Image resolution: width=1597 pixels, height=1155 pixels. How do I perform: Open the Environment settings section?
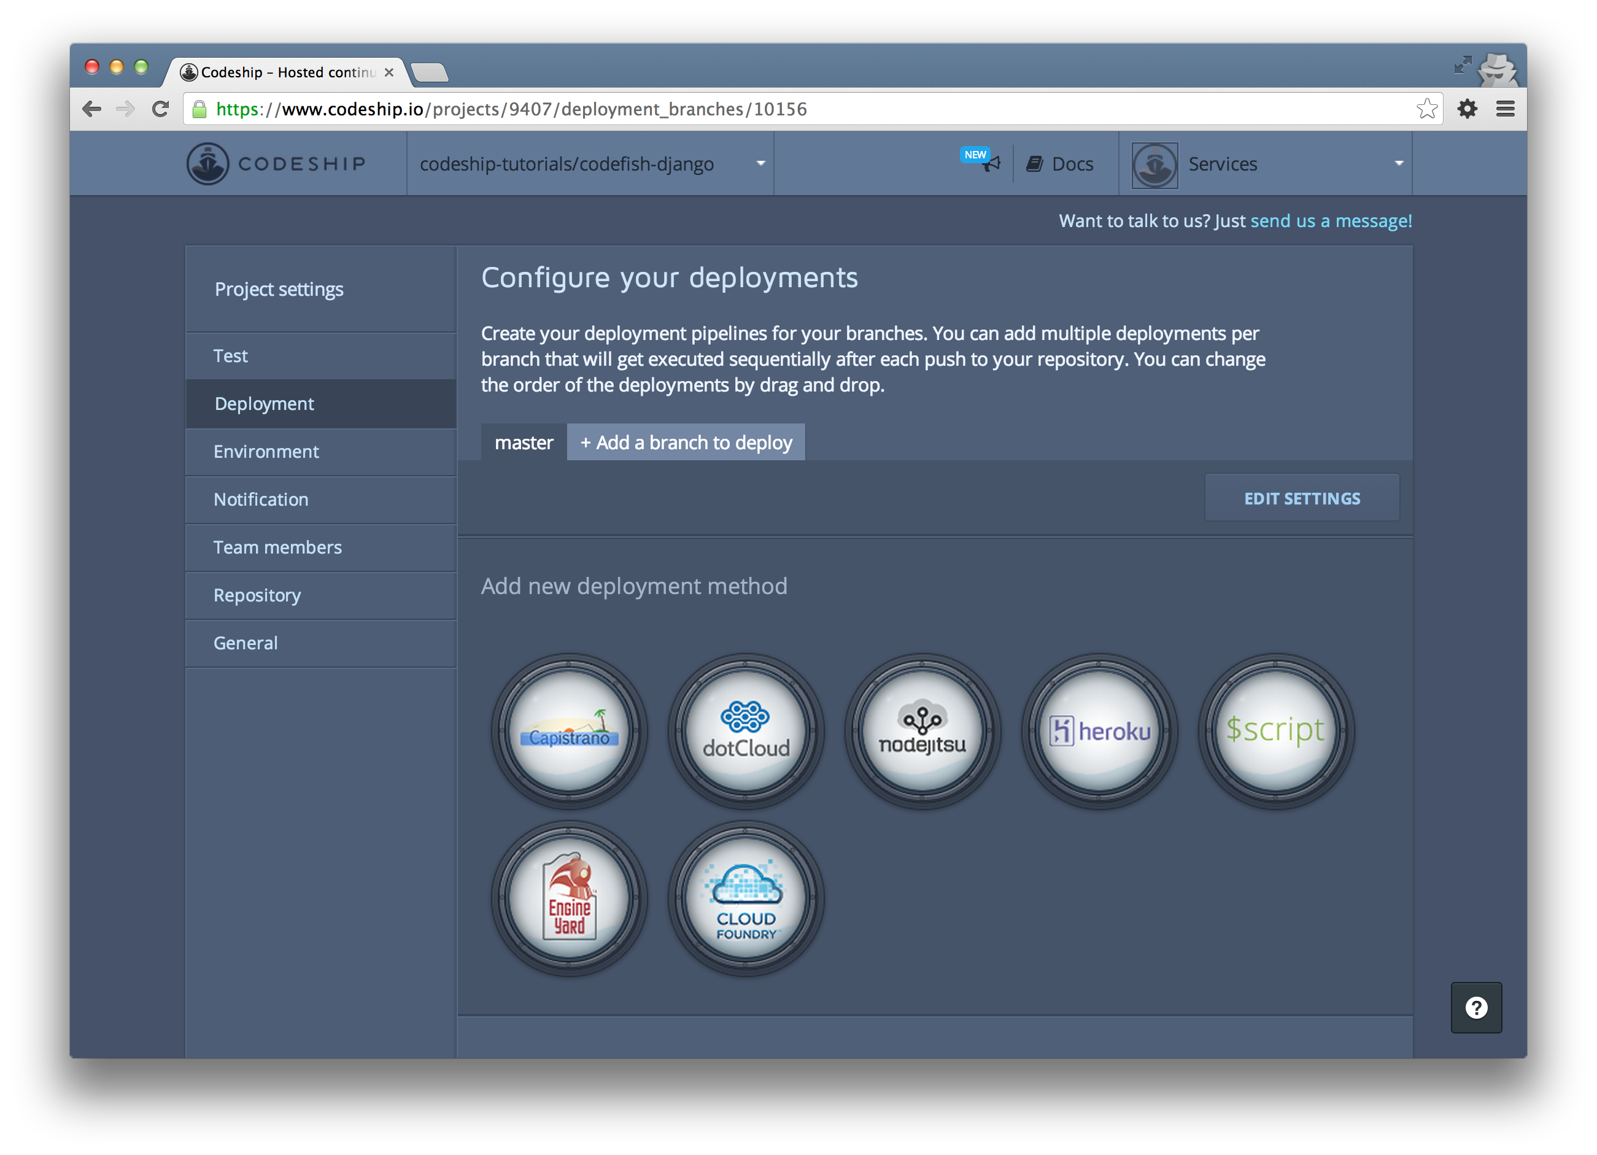(266, 452)
